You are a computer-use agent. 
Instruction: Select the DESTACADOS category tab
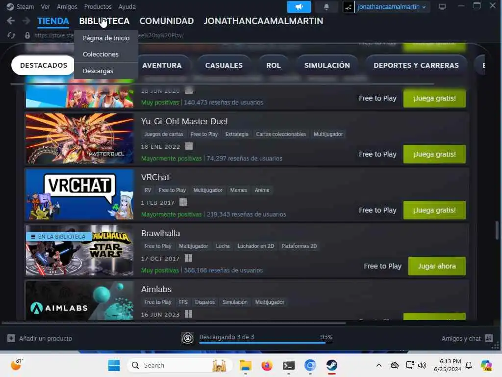pyautogui.click(x=44, y=65)
